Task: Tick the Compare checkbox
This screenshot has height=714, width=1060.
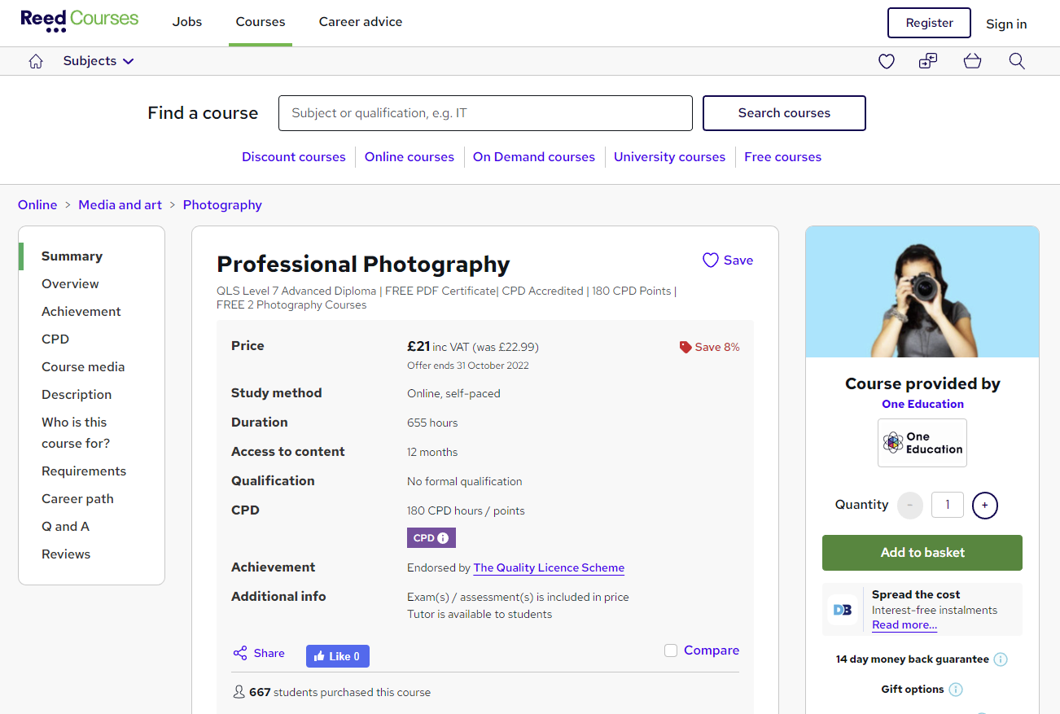Action: click(671, 650)
